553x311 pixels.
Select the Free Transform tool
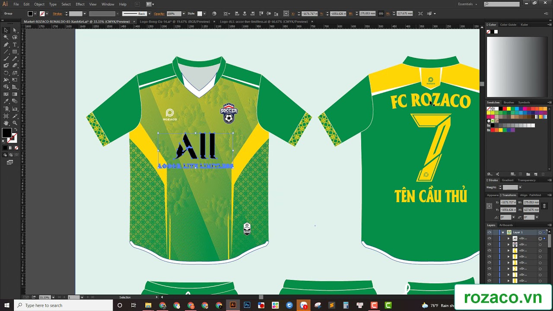tap(14, 80)
